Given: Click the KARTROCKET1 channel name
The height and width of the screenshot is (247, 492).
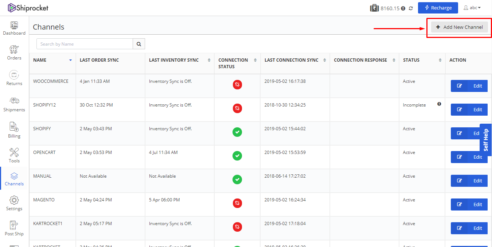Looking at the screenshot, I should (48, 224).
